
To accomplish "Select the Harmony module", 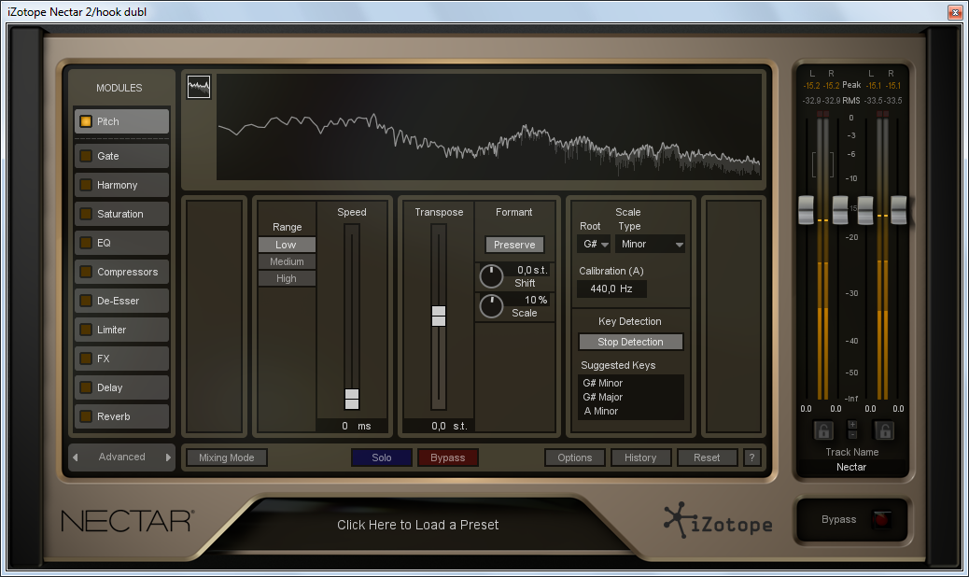I will (121, 185).
